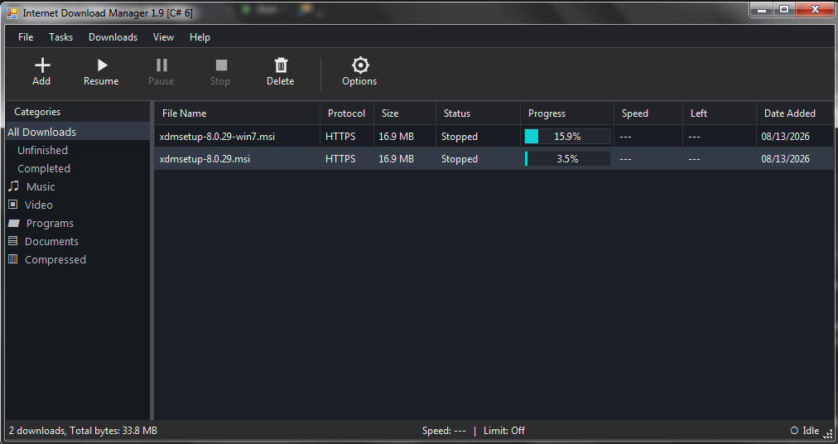
Task: Click date 08/13/2026 of win7.msi row
Action: [786, 137]
